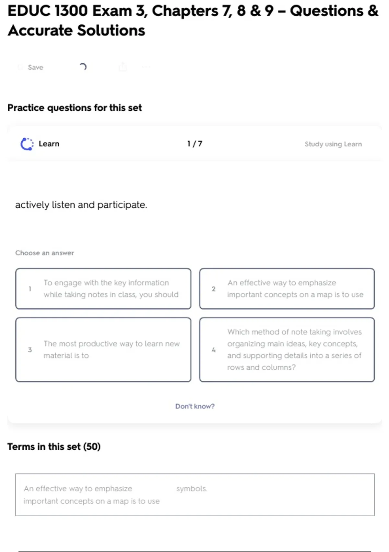Open the three-dots more options menu
The height and width of the screenshot is (552, 389).
click(146, 67)
